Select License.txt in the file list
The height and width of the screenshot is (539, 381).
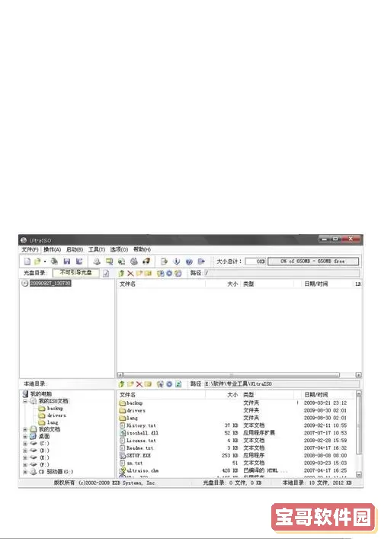tap(141, 441)
